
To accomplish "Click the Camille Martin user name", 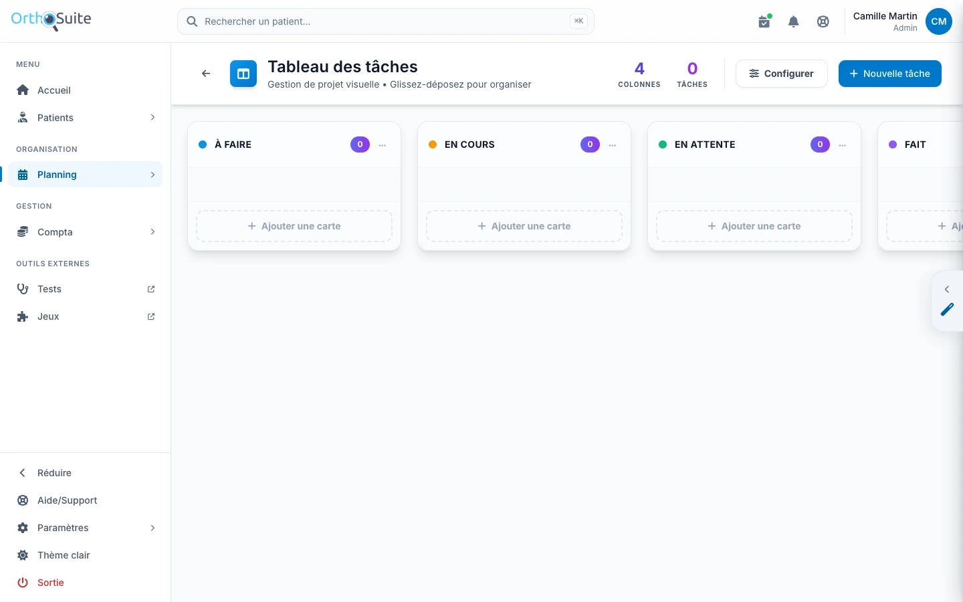I will point(885,16).
